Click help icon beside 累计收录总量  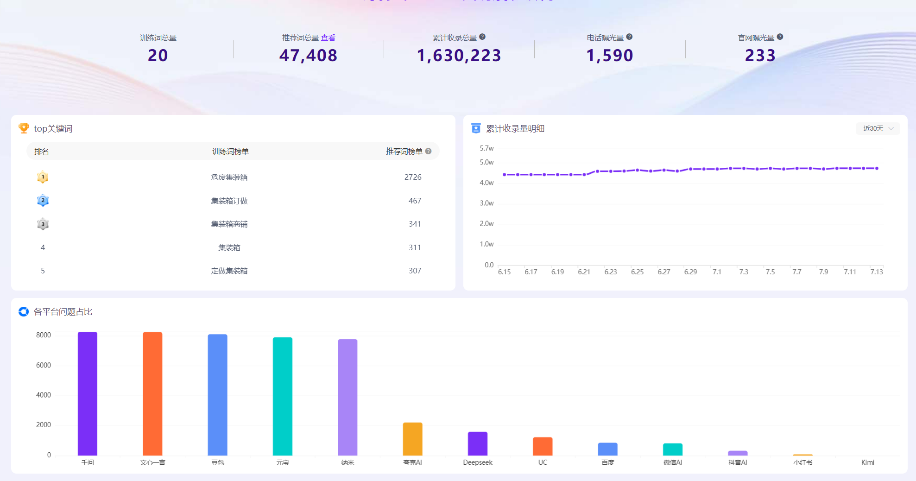(x=482, y=37)
